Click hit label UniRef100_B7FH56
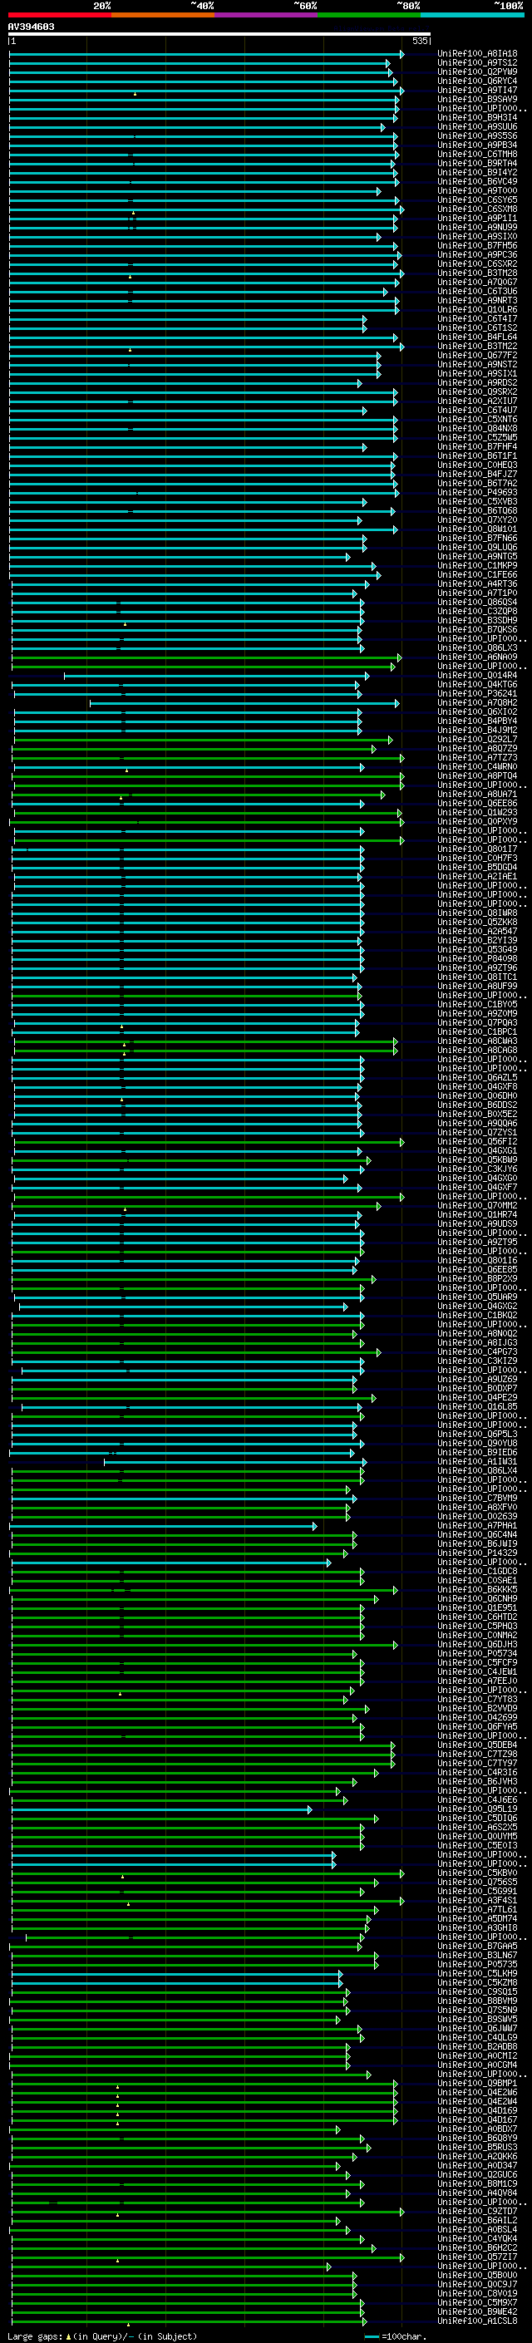The image size is (532, 2343). [477, 245]
